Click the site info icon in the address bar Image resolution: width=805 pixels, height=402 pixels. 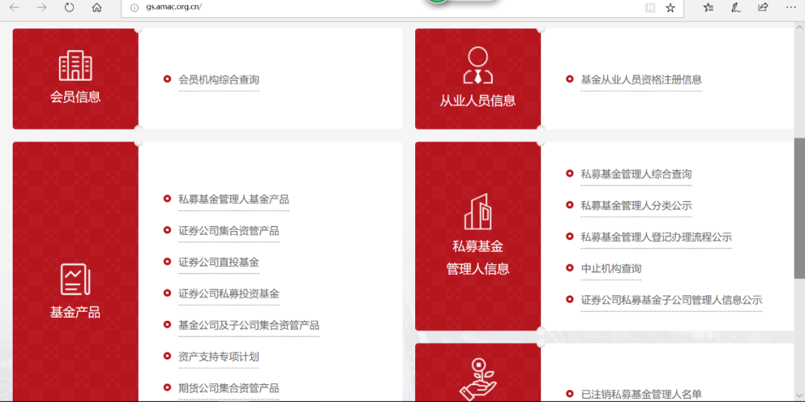[x=134, y=7]
